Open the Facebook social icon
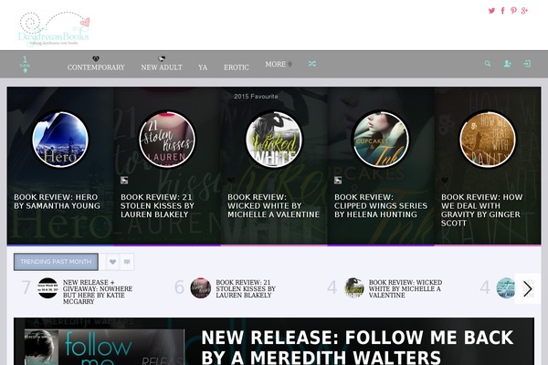This screenshot has width=548, height=365. 502,10
